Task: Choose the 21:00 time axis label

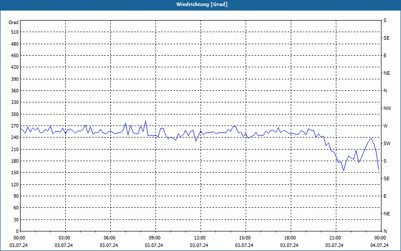Action: click(x=335, y=238)
